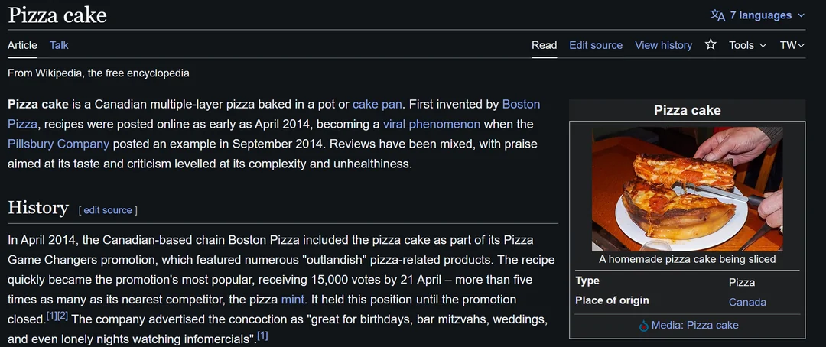Click the Media: Pizza cake link
The height and width of the screenshot is (347, 826).
click(x=694, y=326)
